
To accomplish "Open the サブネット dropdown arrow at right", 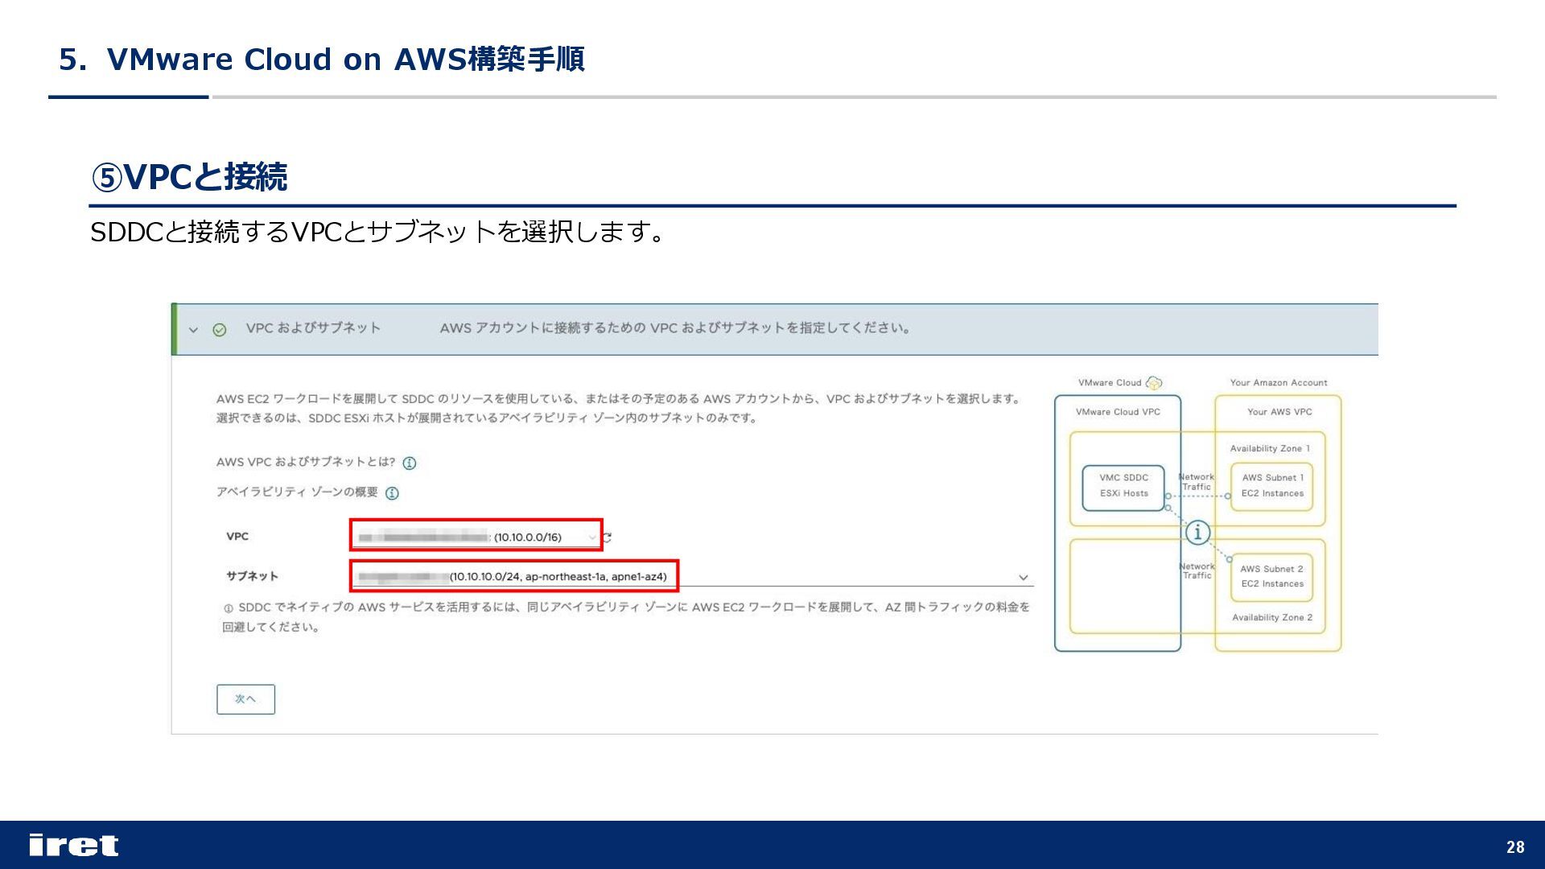I will (x=1023, y=577).
